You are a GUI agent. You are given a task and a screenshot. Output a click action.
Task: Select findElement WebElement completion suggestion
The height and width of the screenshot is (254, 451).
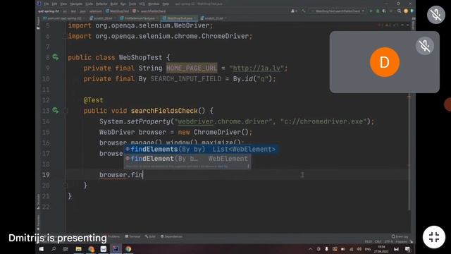(187, 159)
